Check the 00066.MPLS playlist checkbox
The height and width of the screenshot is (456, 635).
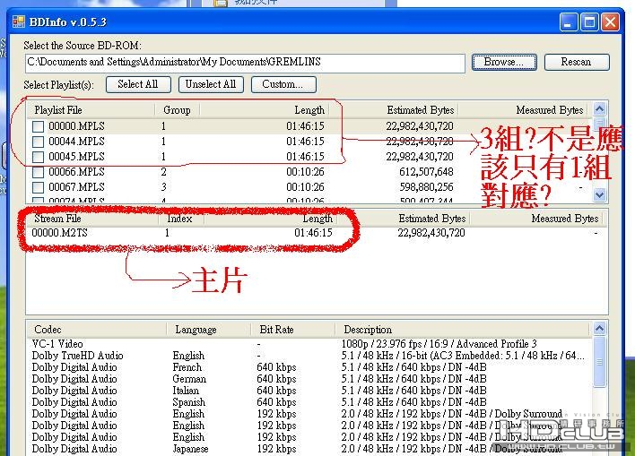[x=38, y=172]
